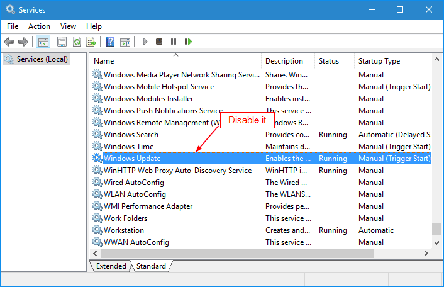Click the gear icon beside Windows Modules Installer
This screenshot has height=287, width=444.
[97, 98]
